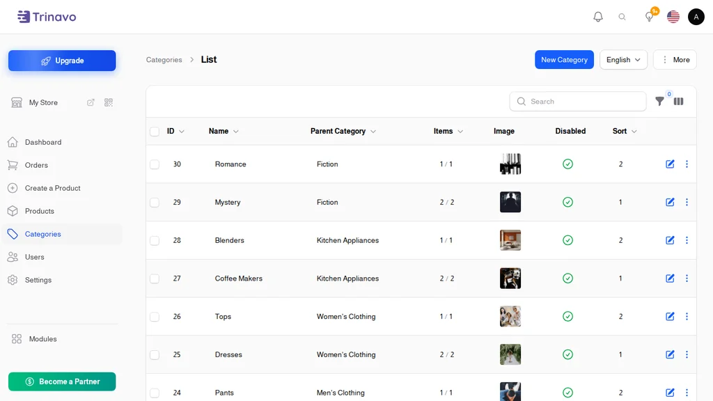Open the notifications bell
Viewport: 713px width, 401px height.
pyautogui.click(x=598, y=17)
